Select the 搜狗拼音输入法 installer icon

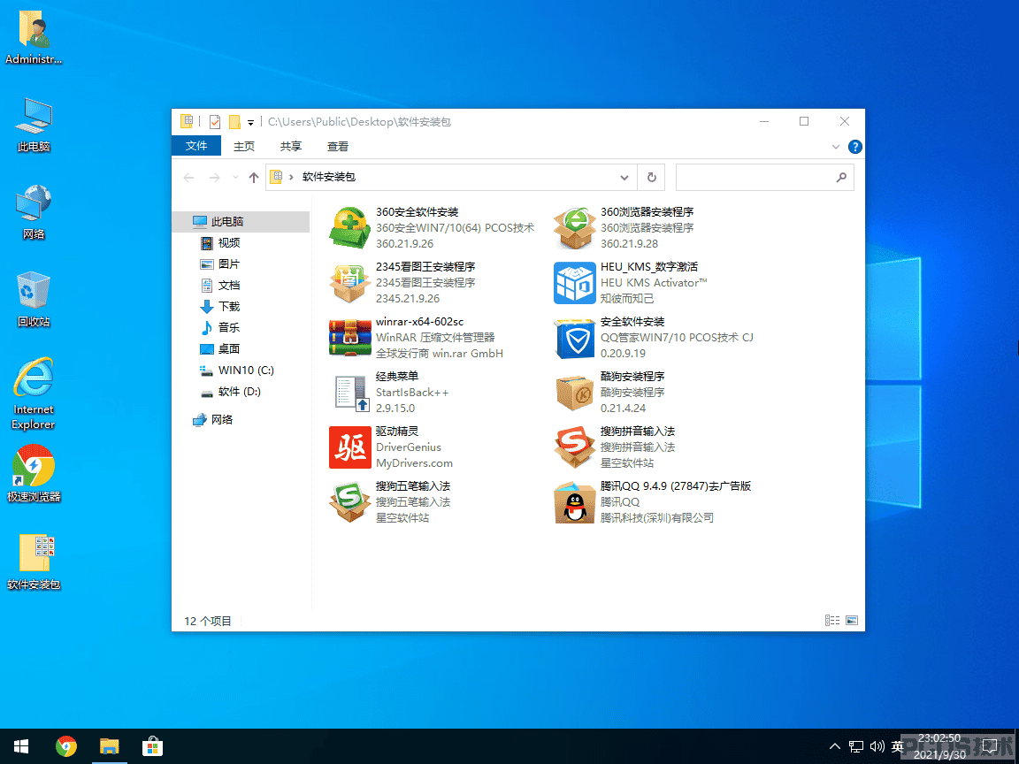point(574,447)
